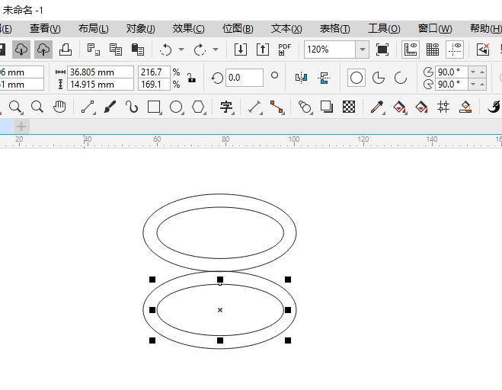The image size is (502, 390).
Task: Toggle the lock ratio padlock
Action: click(190, 78)
